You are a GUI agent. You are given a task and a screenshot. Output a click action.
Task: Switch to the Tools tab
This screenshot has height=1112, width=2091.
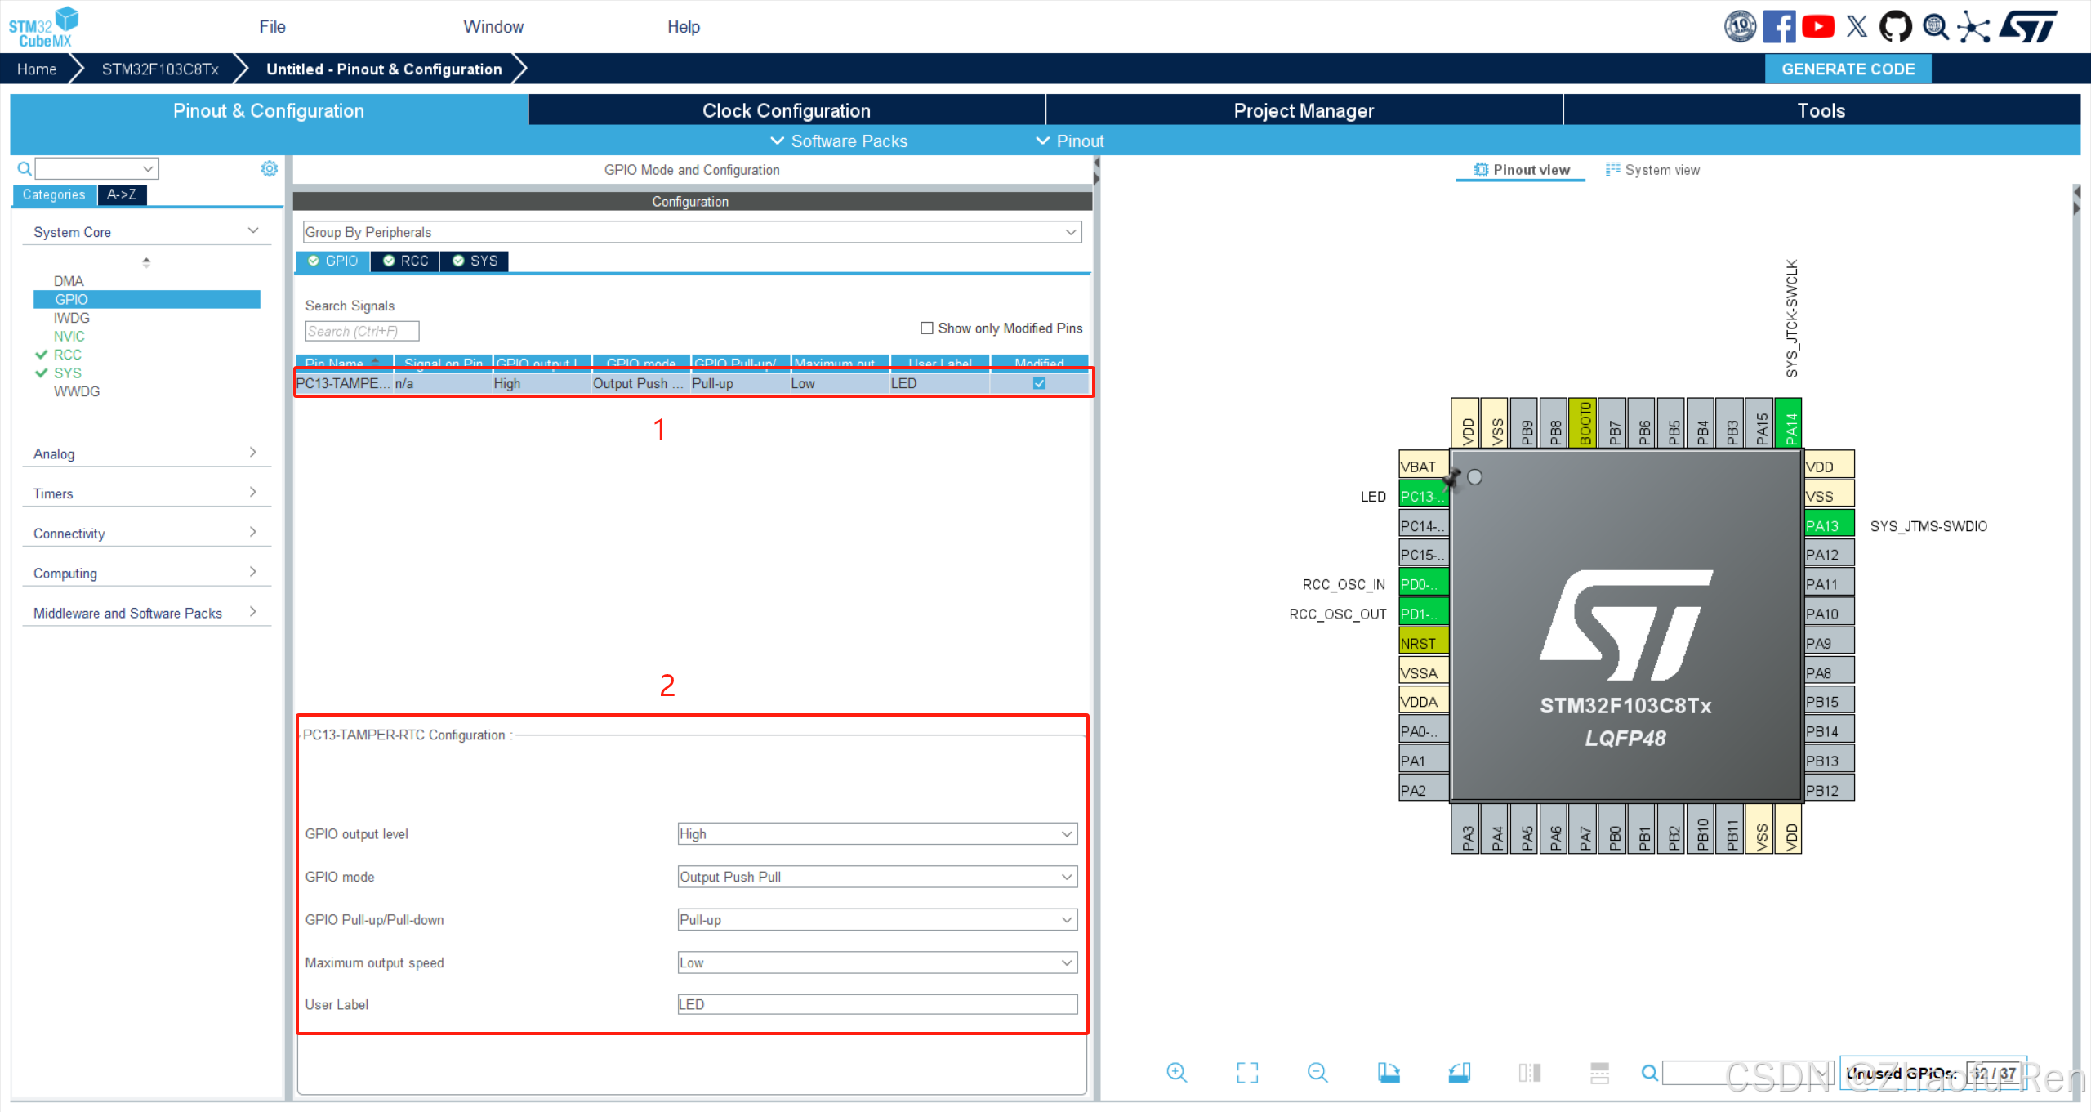[x=1821, y=110]
